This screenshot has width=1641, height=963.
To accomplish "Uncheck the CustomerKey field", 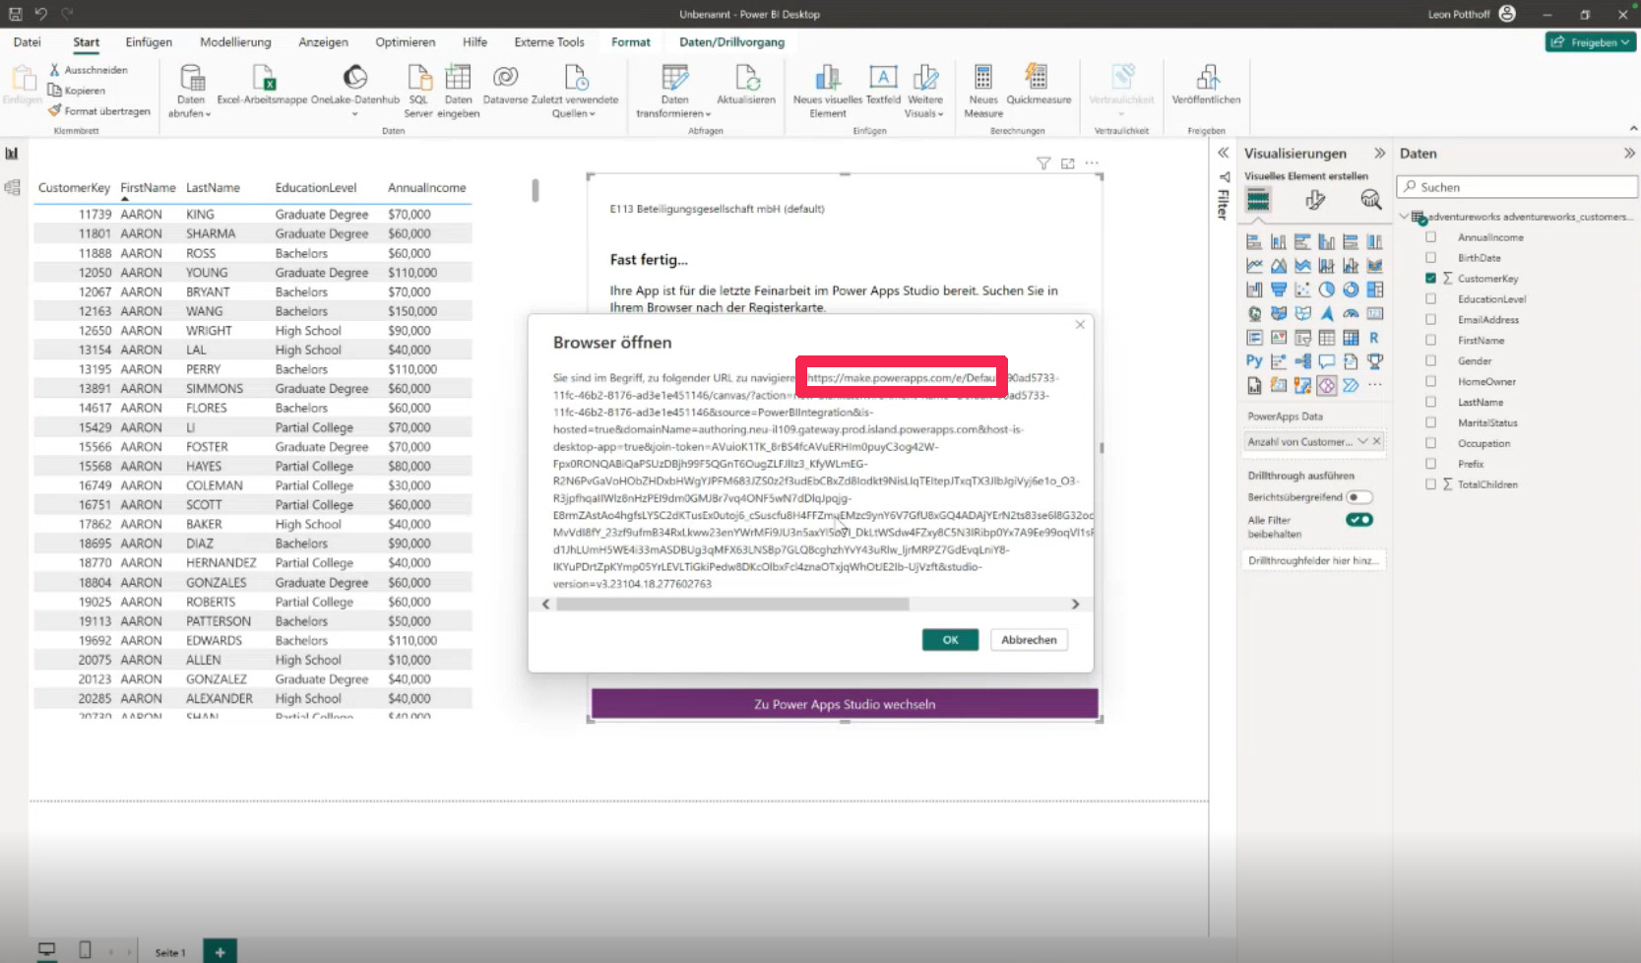I will 1431,279.
